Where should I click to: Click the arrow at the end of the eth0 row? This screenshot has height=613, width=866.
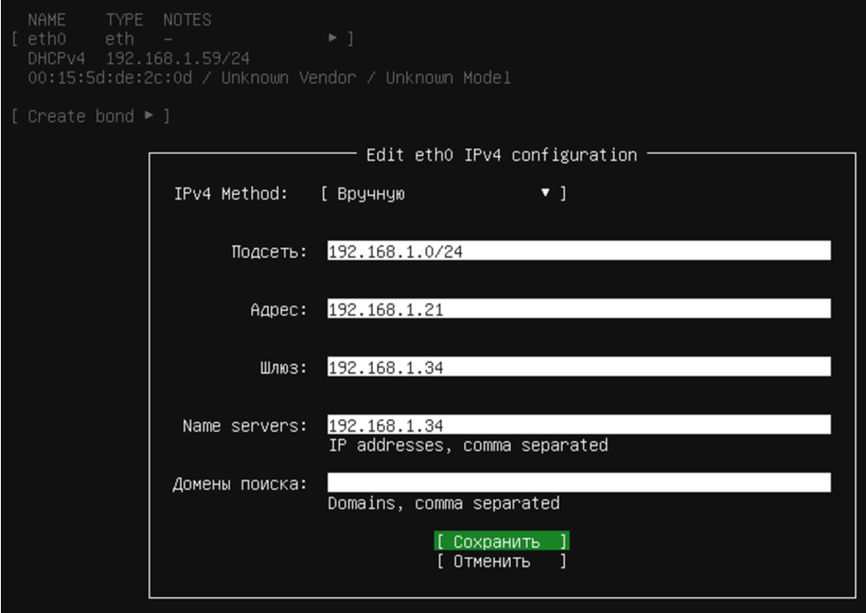click(x=332, y=38)
